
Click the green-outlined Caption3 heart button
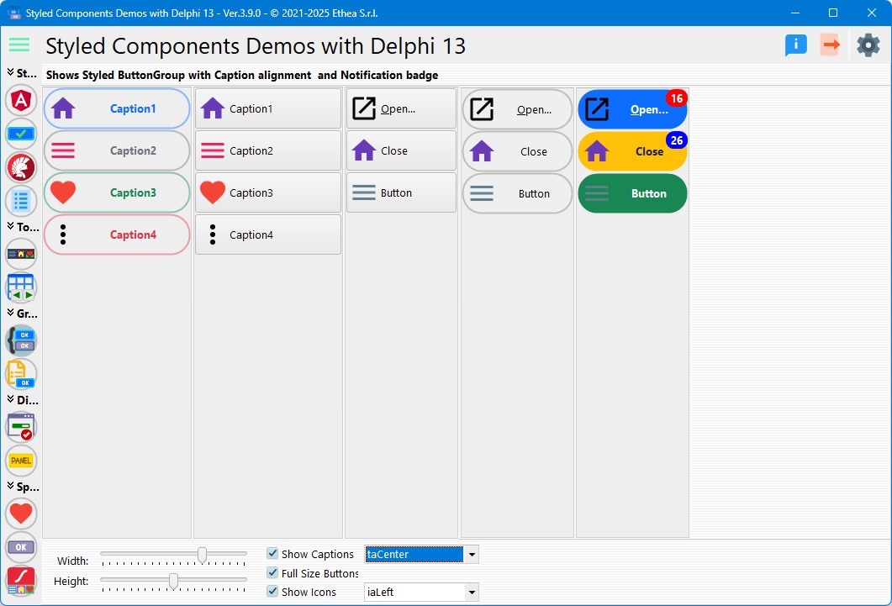pos(117,192)
